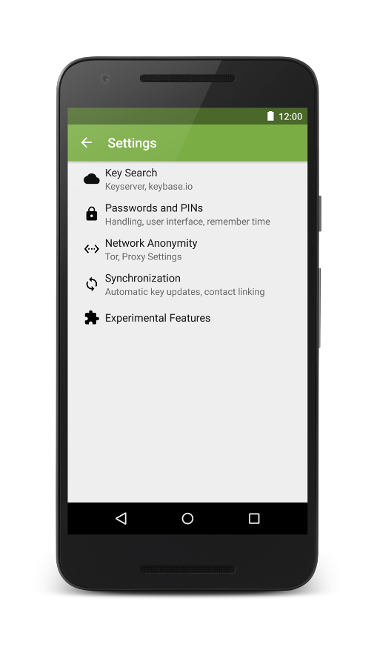
Task: Click the Network Anonymity dotted-arrows icon
Action: (92, 249)
